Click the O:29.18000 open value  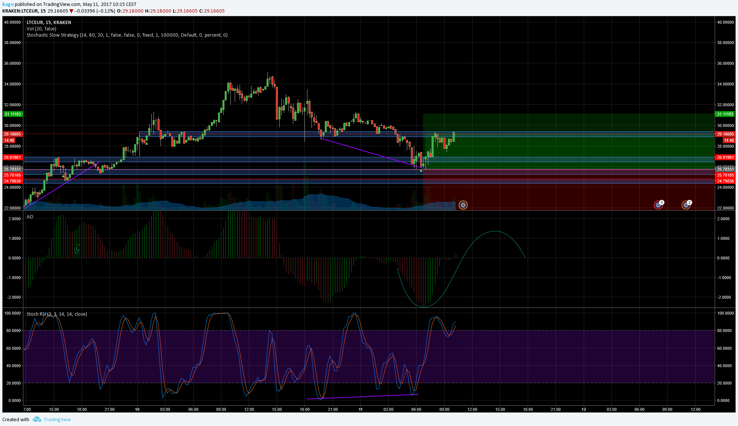tap(130, 11)
